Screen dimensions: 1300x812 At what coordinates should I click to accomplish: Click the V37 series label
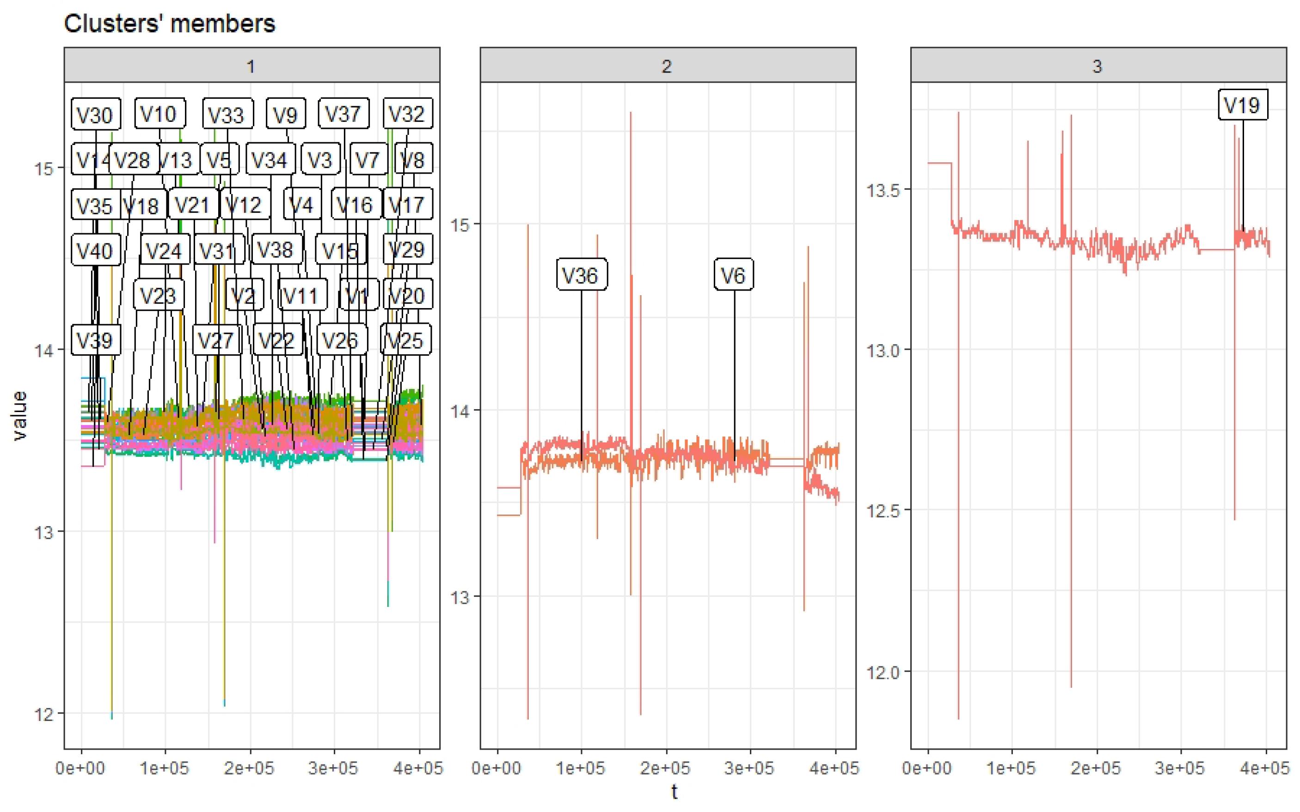pyautogui.click(x=343, y=114)
